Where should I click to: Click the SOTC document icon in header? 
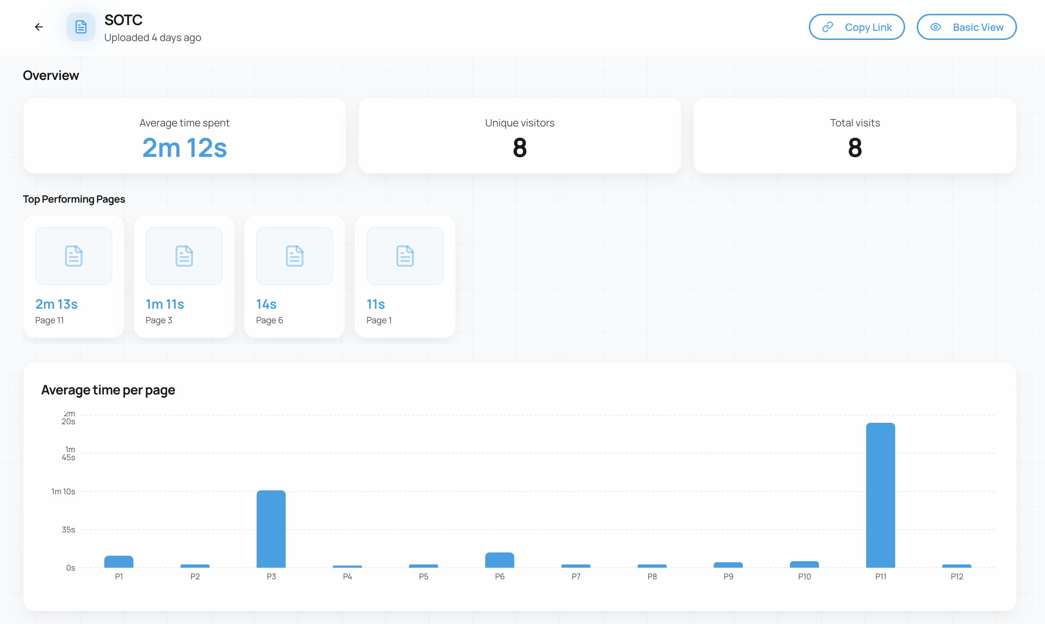pos(81,27)
